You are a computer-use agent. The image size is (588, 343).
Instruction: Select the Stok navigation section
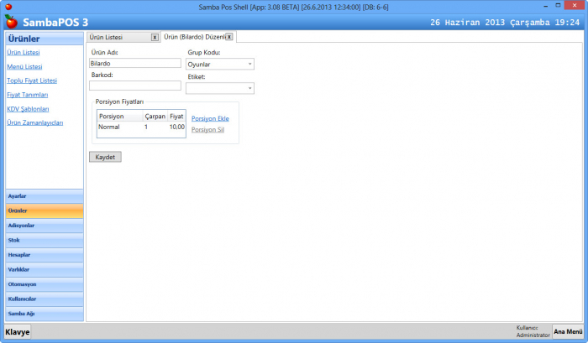(x=44, y=240)
